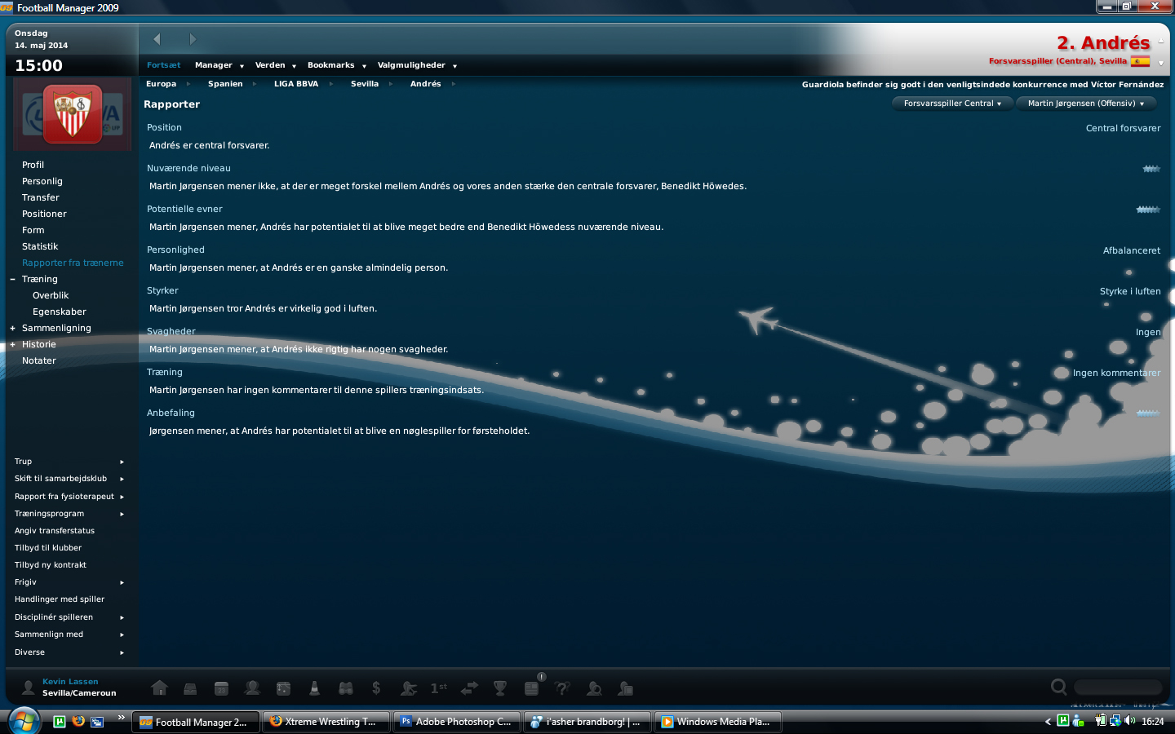The width and height of the screenshot is (1175, 734).
Task: Click LIGA BBVA in the breadcrumb
Action: point(296,84)
